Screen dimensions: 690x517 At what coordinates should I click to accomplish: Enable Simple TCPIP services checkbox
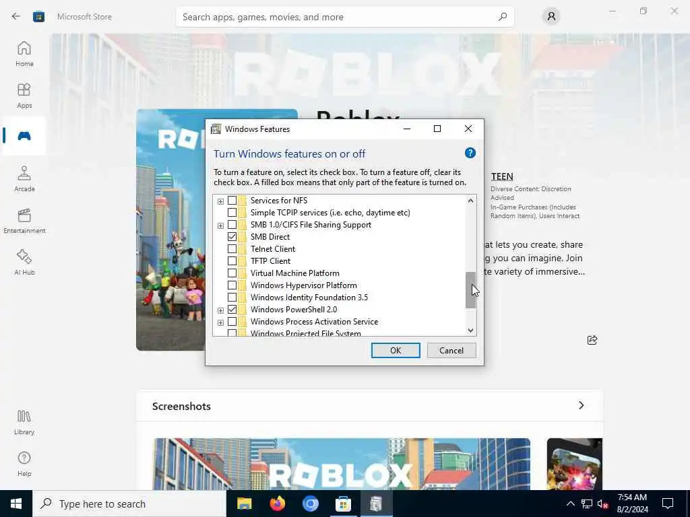point(232,212)
